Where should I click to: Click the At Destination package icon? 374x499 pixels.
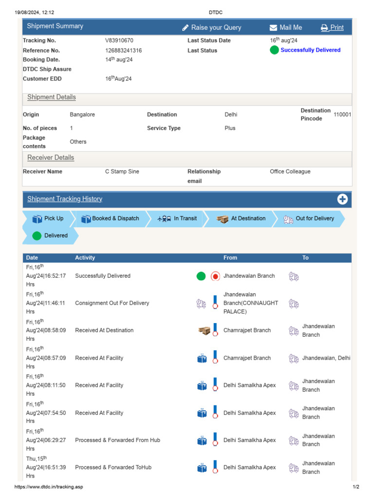tap(223, 219)
